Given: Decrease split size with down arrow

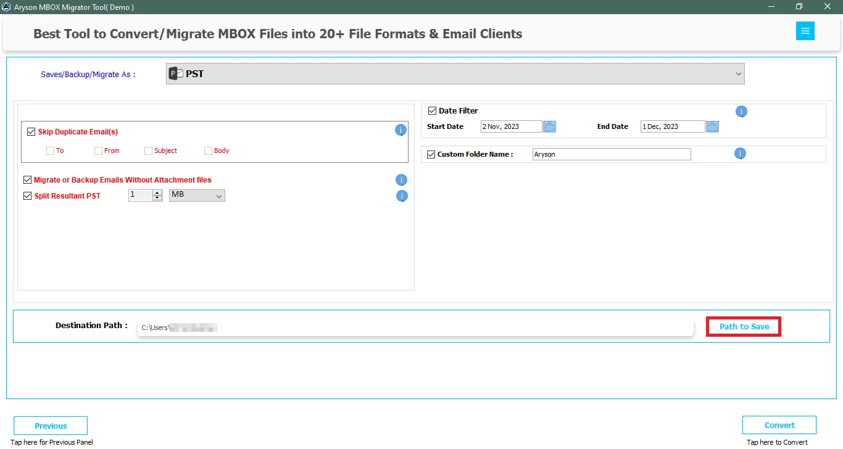Looking at the screenshot, I should point(157,198).
